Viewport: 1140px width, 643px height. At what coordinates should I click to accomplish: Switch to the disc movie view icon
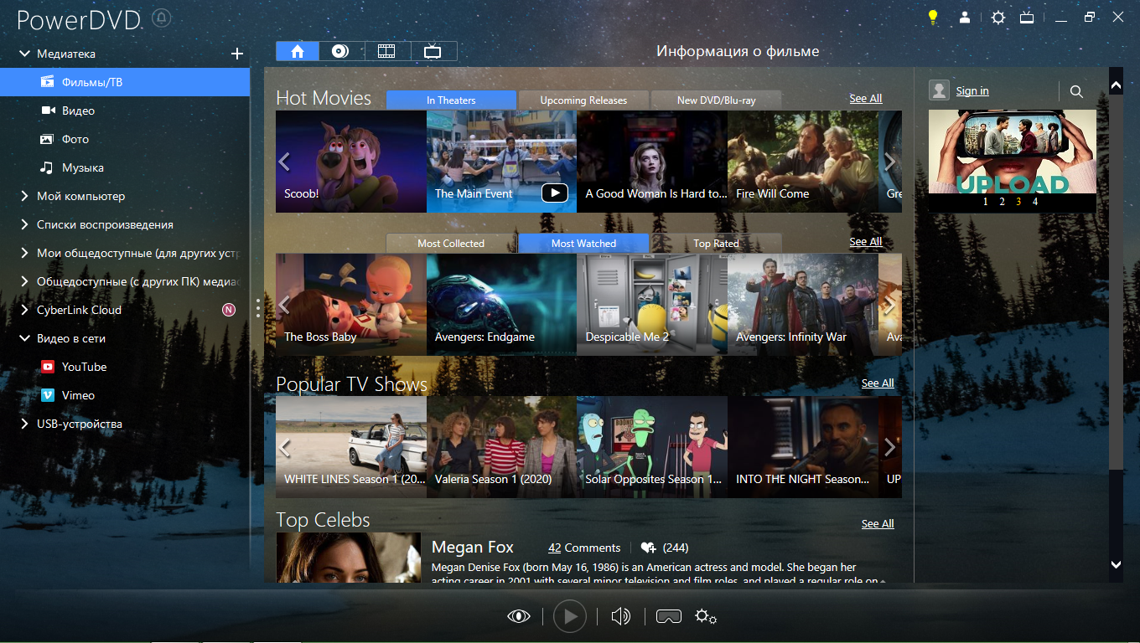pos(340,51)
